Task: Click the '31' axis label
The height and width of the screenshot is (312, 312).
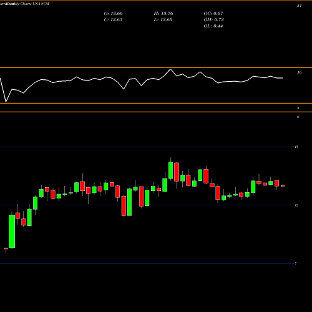Action: point(299,6)
